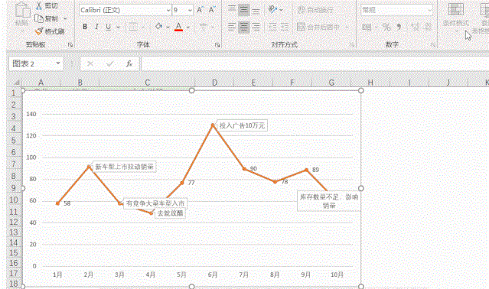Image resolution: width=489 pixels, height=289 pixels.
Task: Apply Comma Style thousands separator
Action: (399, 27)
